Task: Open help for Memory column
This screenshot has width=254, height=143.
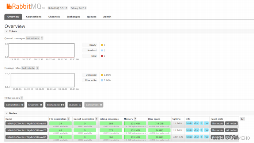Action: (x=135, y=119)
